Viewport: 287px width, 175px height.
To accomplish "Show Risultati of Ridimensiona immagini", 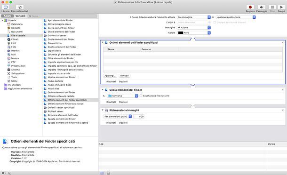I will click(x=111, y=123).
